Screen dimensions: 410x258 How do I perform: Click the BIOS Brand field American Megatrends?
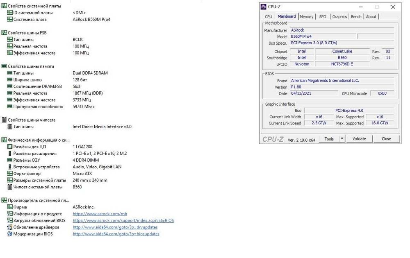pyautogui.click(x=342, y=81)
